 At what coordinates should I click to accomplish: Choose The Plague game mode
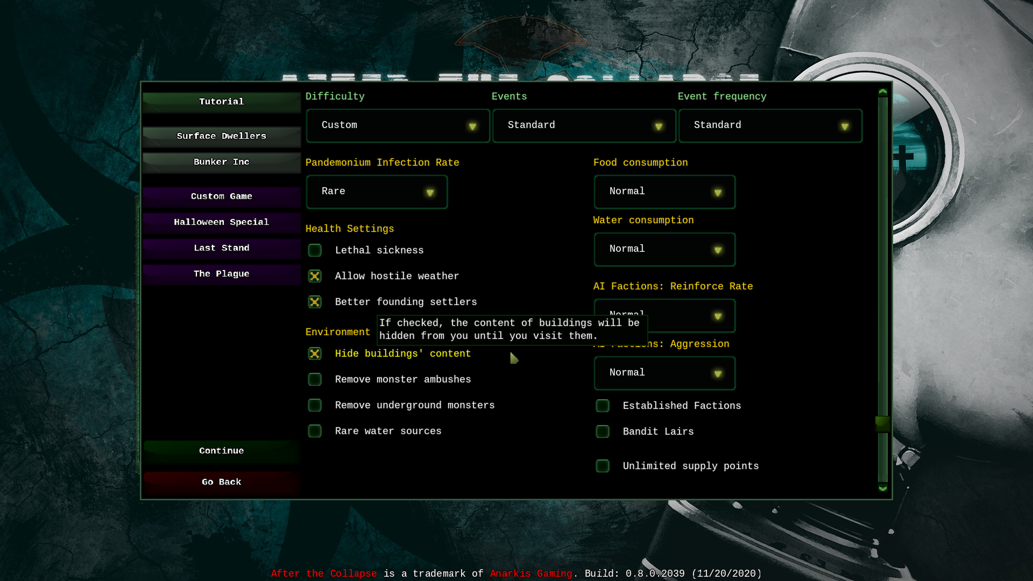click(222, 274)
